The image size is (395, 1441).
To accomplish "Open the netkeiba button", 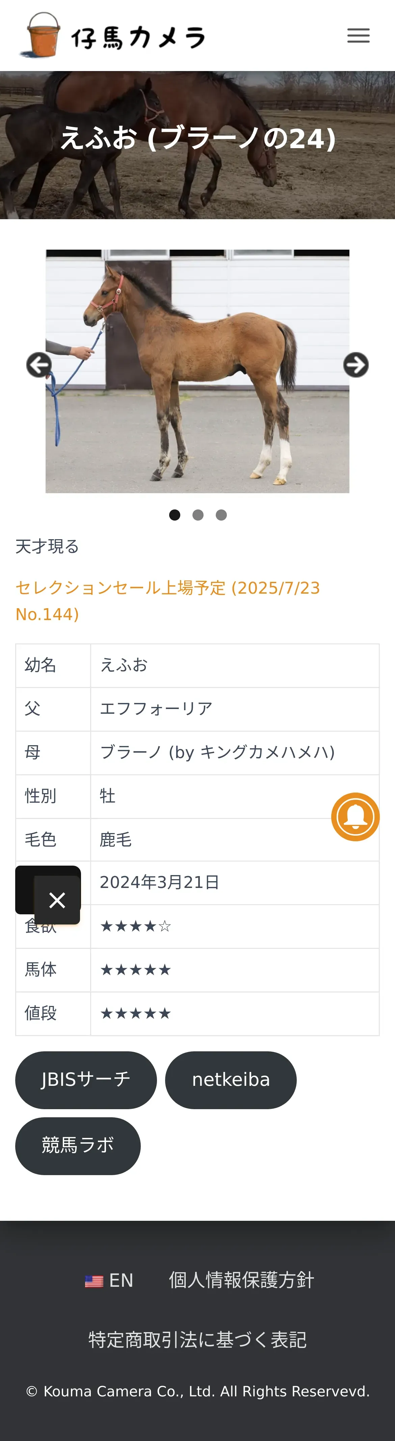I will (x=231, y=1080).
